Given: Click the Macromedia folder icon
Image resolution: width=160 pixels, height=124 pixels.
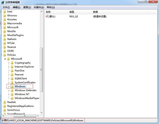Looking at the screenshot, I should (4, 23).
